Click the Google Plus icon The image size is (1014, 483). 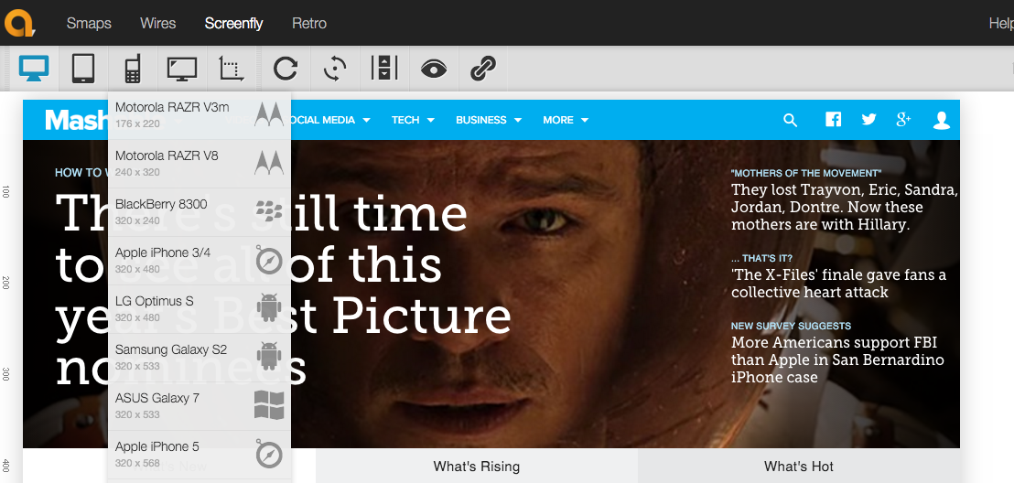pyautogui.click(x=903, y=119)
